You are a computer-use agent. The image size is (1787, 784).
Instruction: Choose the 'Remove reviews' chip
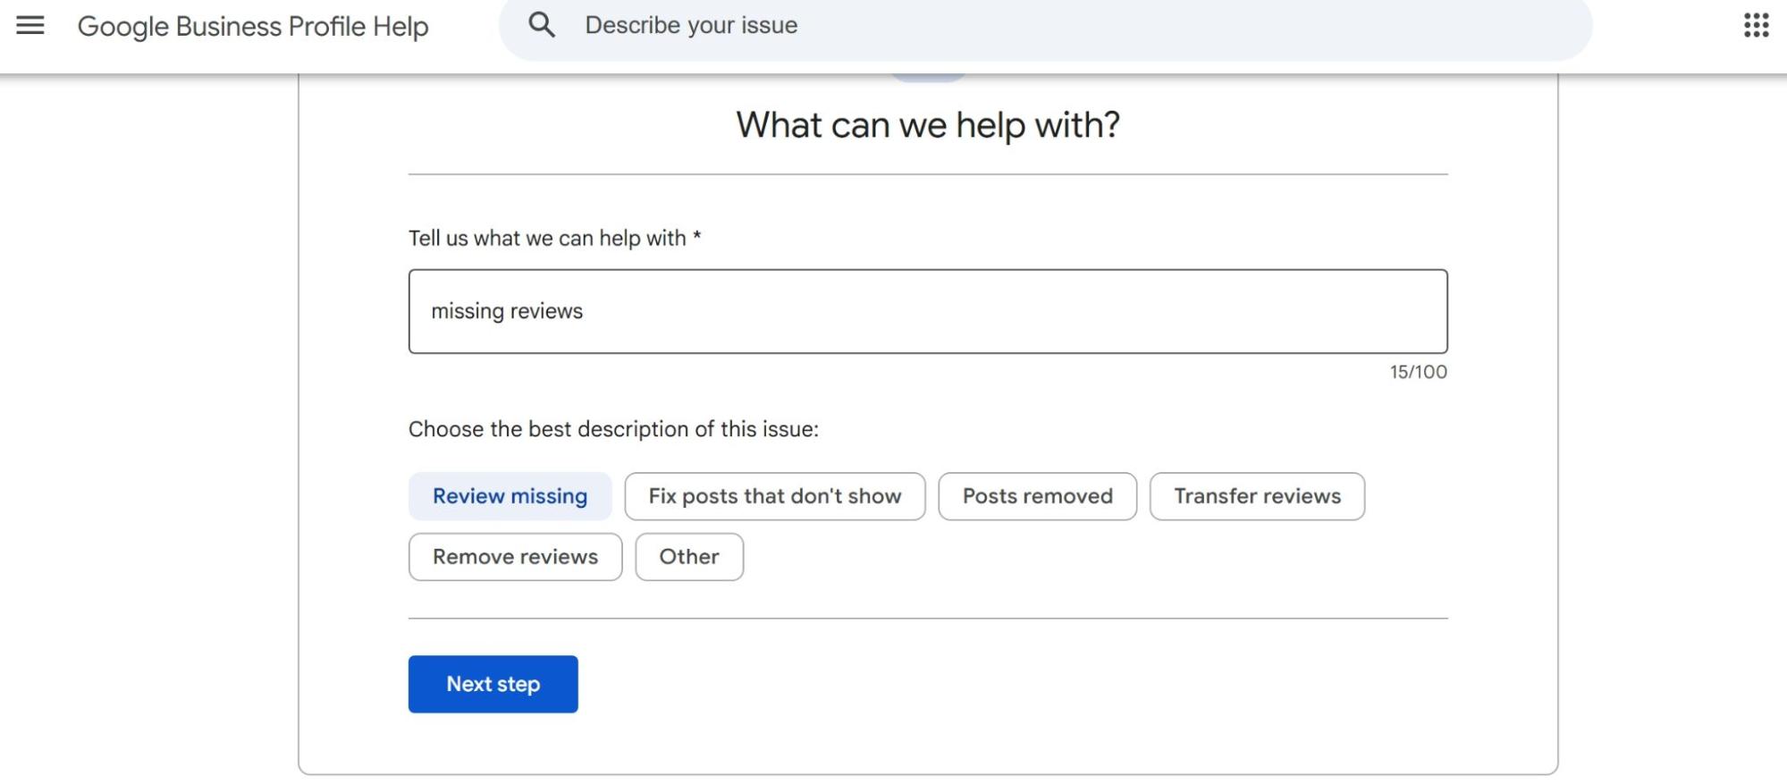(x=515, y=557)
